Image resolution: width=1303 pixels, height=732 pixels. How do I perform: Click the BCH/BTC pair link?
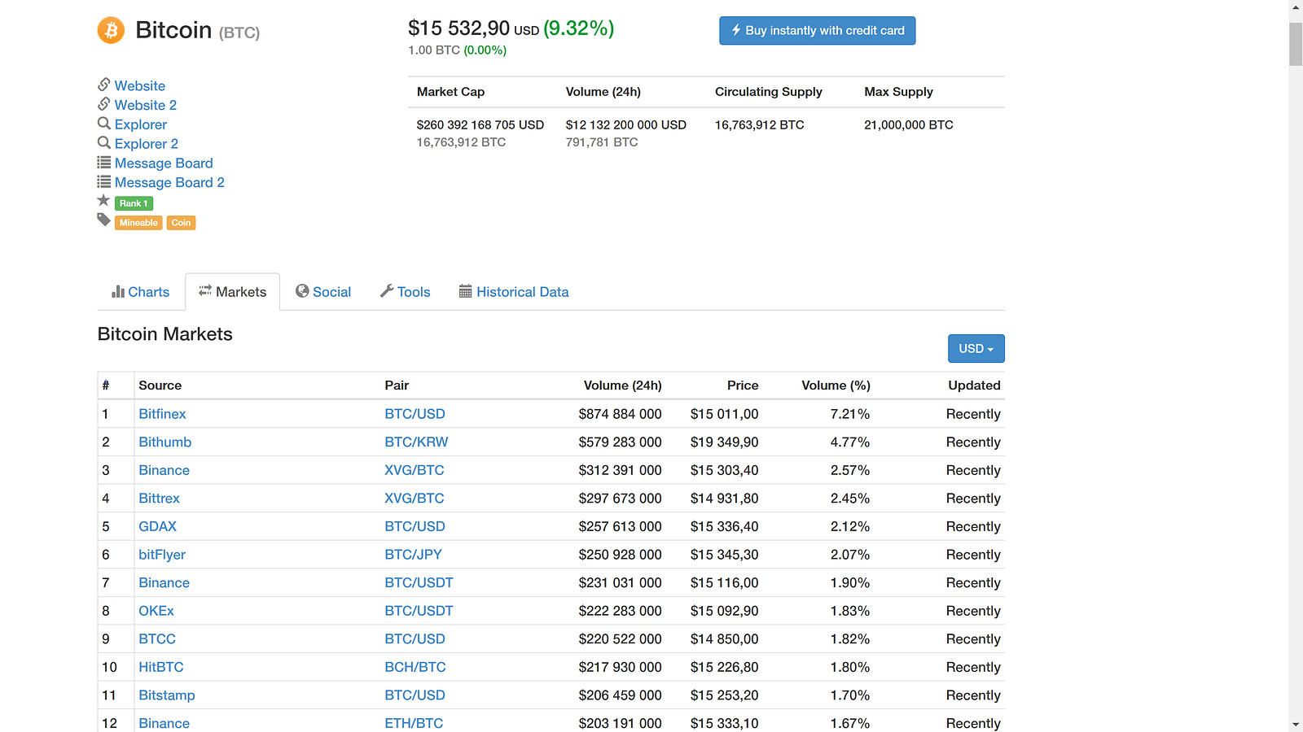(x=415, y=668)
